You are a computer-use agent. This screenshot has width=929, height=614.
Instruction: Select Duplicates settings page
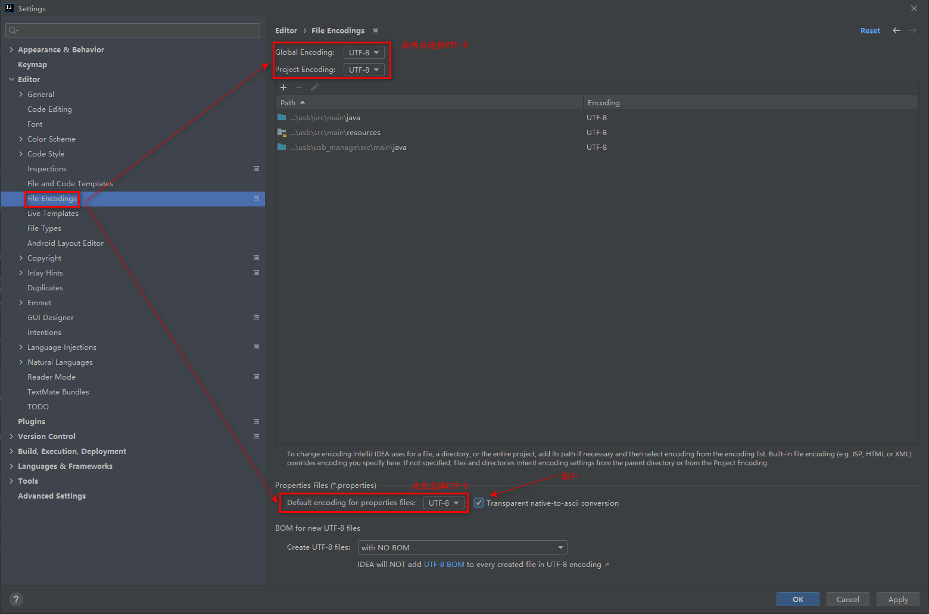(x=45, y=287)
